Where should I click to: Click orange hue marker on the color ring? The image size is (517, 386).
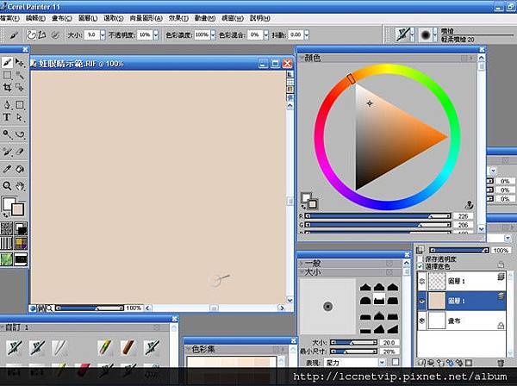352,78
